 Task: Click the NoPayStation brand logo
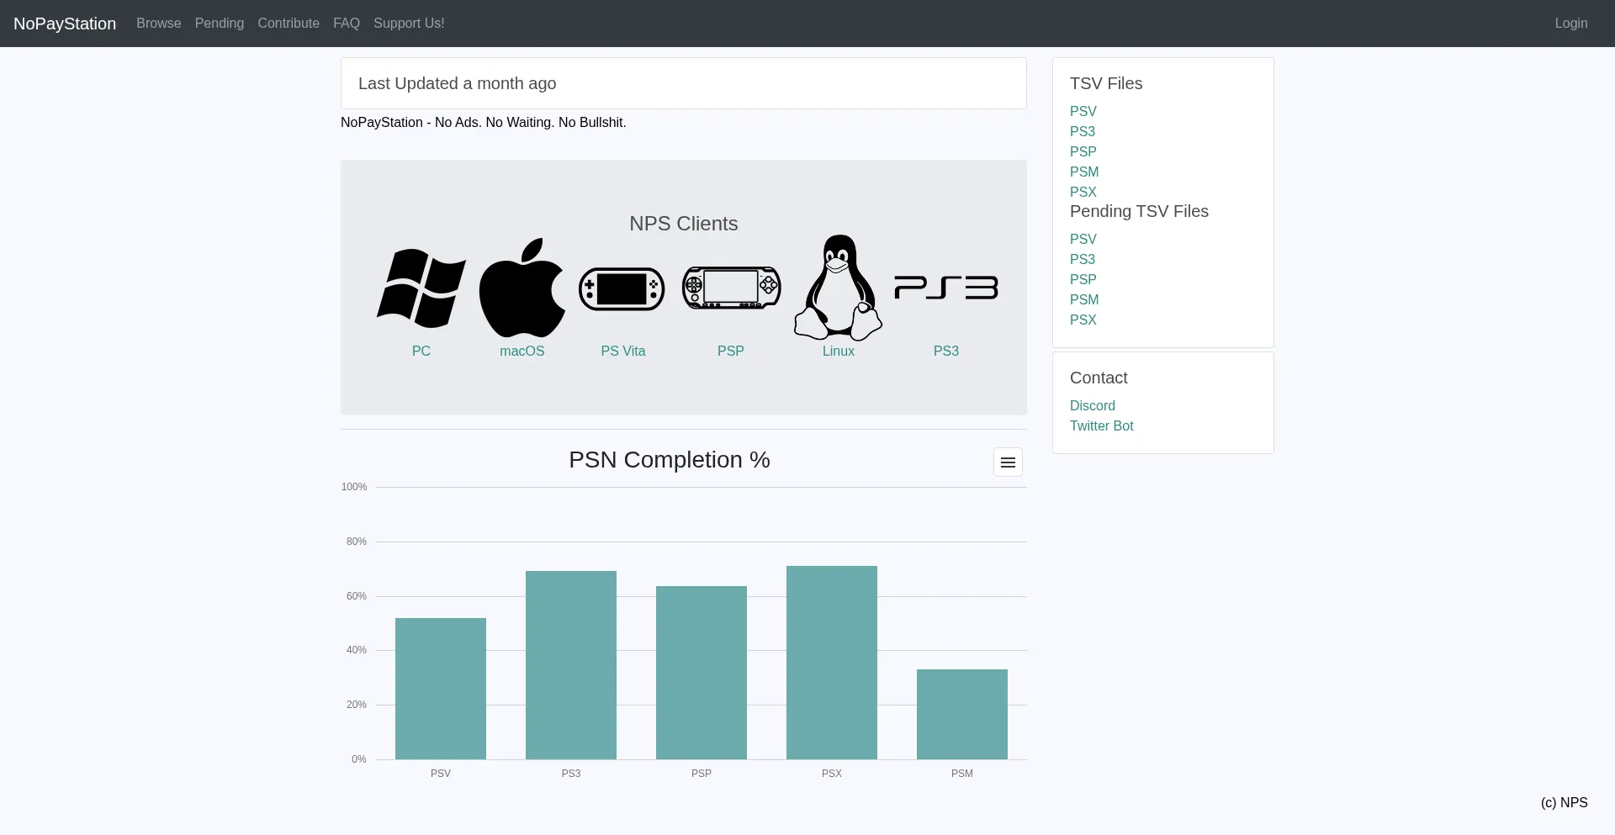tap(65, 24)
